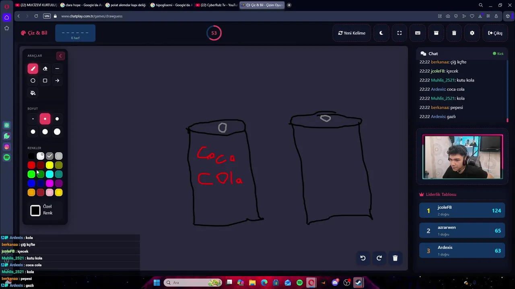Pick the orange color swatch

click(31, 193)
